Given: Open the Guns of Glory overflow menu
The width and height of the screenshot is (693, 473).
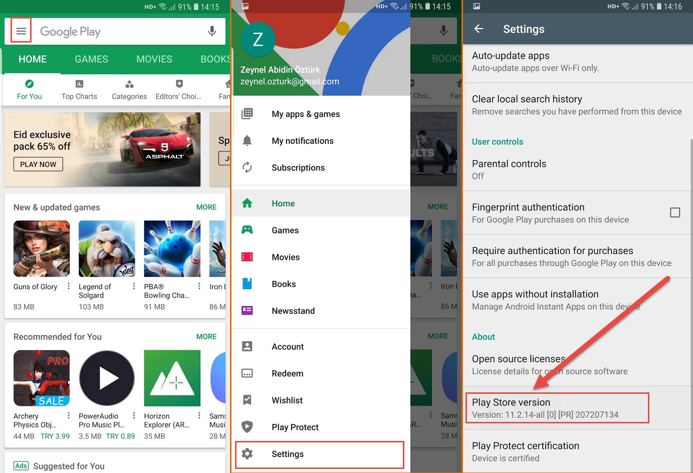Looking at the screenshot, I should click(69, 286).
